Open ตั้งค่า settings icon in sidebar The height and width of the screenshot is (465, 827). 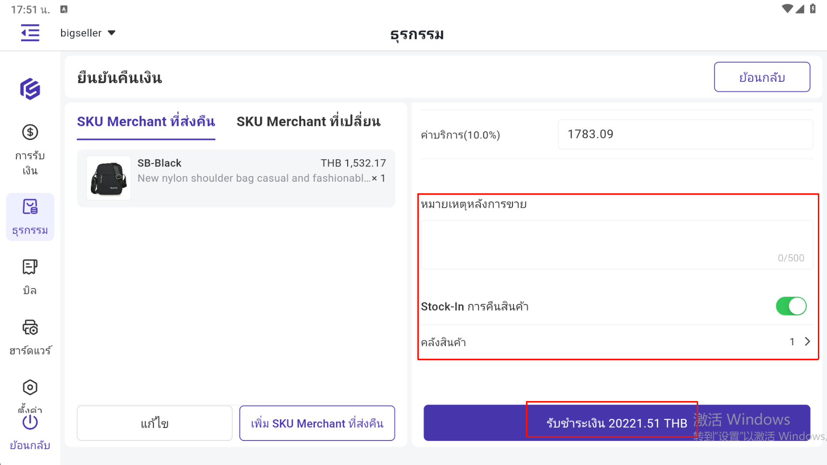point(30,388)
